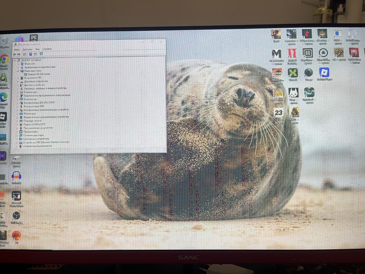The height and width of the screenshot is (274, 365).
Task: Open the green X desktop icon
Action: [293, 73]
